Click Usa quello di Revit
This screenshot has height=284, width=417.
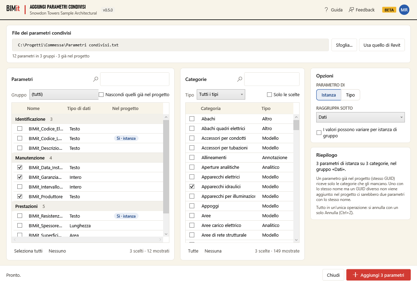(382, 45)
